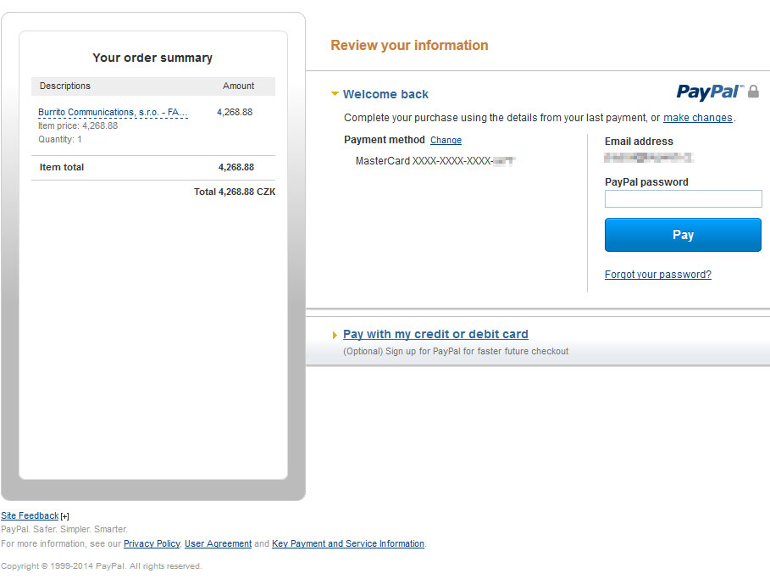Click the [+] icon beside Site Feedback

65,516
